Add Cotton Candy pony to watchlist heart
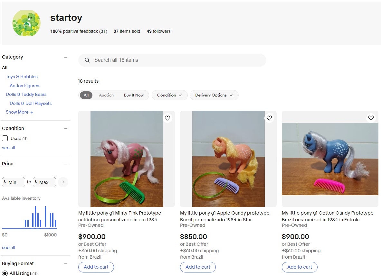This screenshot has height=276, width=381. [371, 118]
